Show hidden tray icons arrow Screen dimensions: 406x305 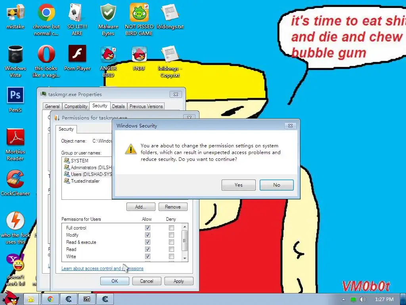coord(343,299)
